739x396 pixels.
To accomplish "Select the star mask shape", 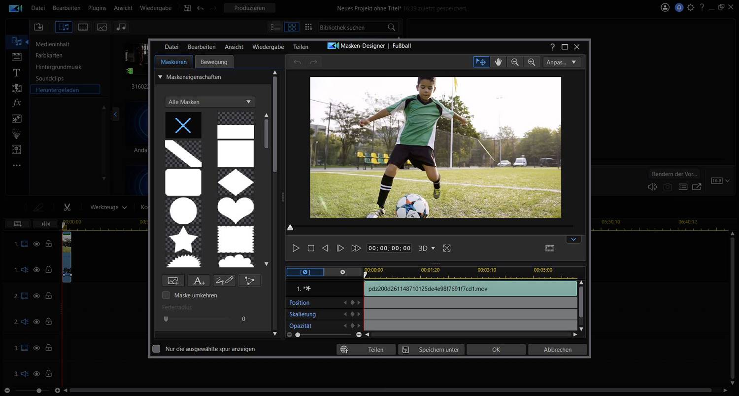I will (x=183, y=239).
